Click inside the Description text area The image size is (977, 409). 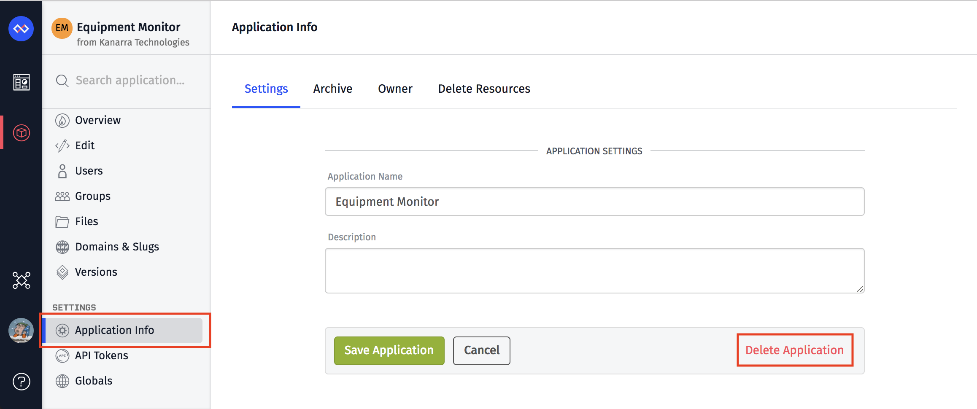[594, 271]
